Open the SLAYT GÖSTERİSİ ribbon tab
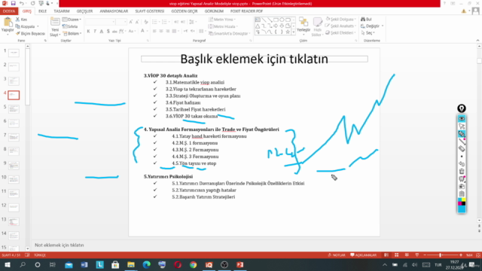Screen dimensions: 482x271 point(150,11)
